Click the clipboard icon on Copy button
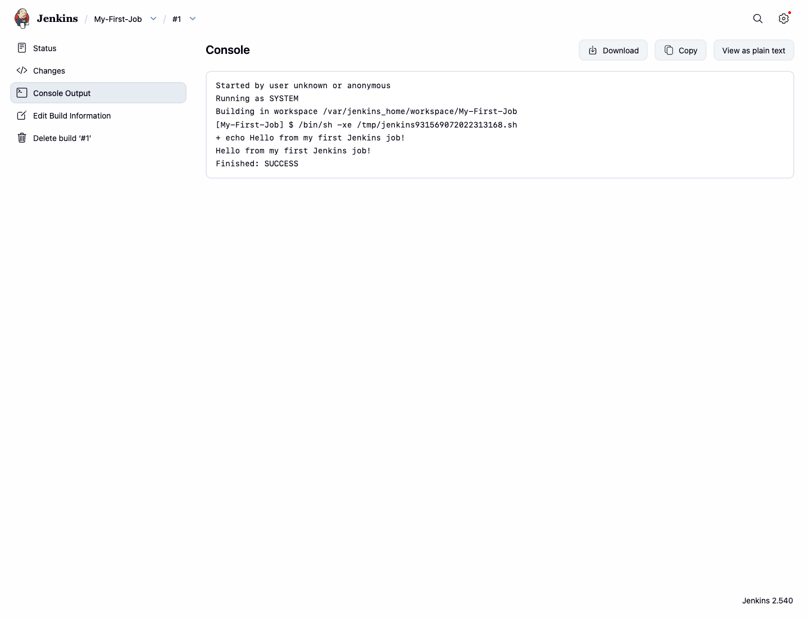 pos(669,50)
